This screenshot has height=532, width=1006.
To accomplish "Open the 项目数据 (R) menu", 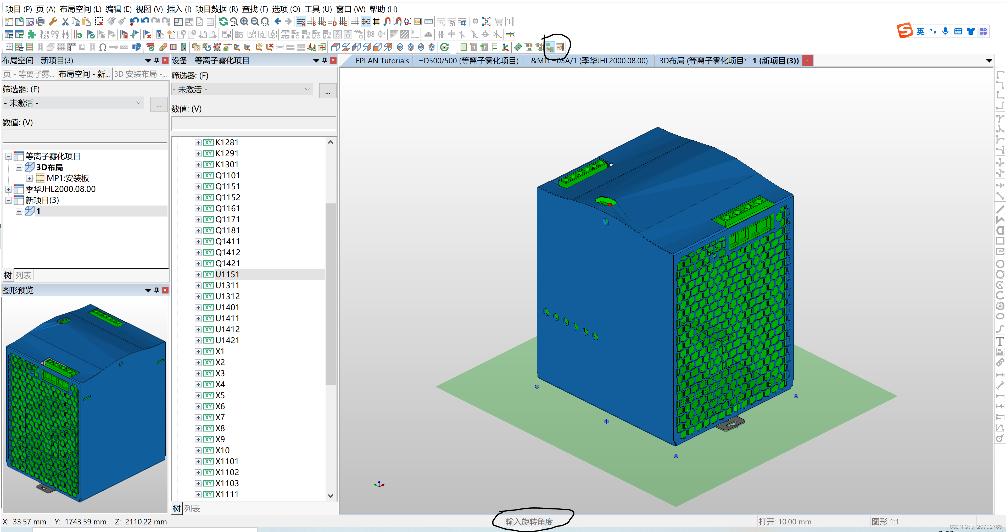I will [216, 9].
